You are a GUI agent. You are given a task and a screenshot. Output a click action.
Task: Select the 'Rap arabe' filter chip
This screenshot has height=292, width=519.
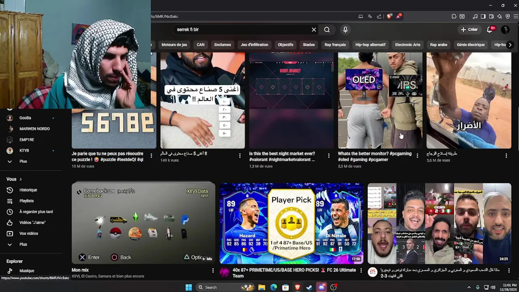pos(439,45)
